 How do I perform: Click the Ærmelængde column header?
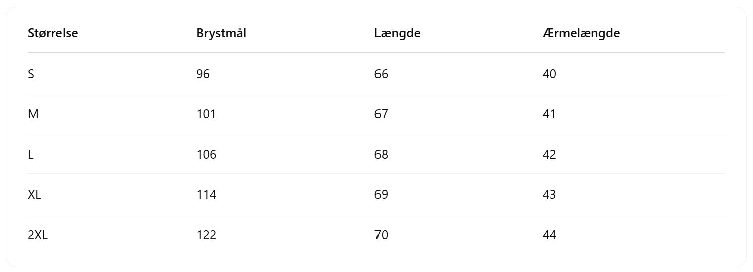(582, 34)
